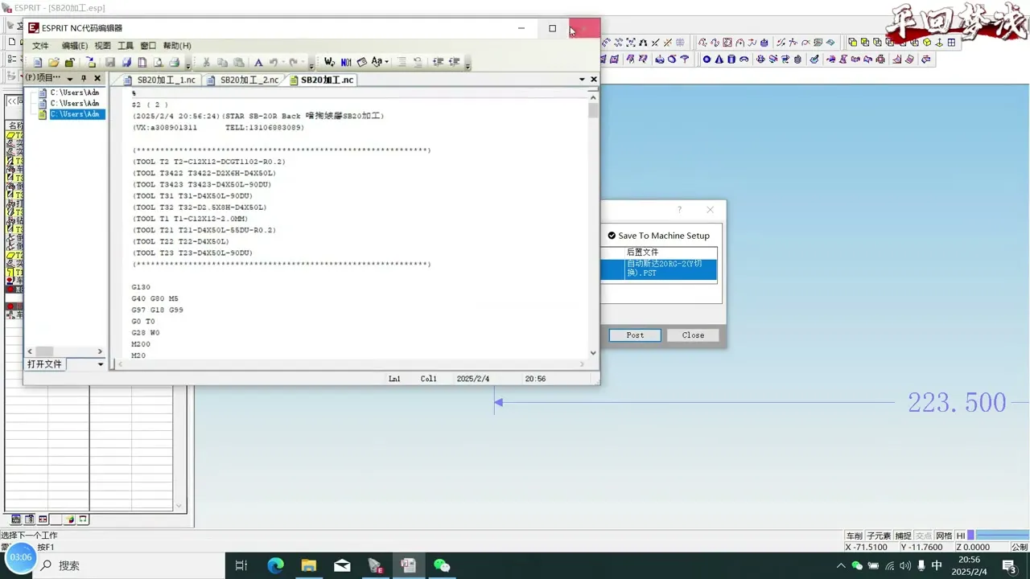Click the Print icon in NC editor toolbar
This screenshot has height=579, width=1030.
coord(175,62)
